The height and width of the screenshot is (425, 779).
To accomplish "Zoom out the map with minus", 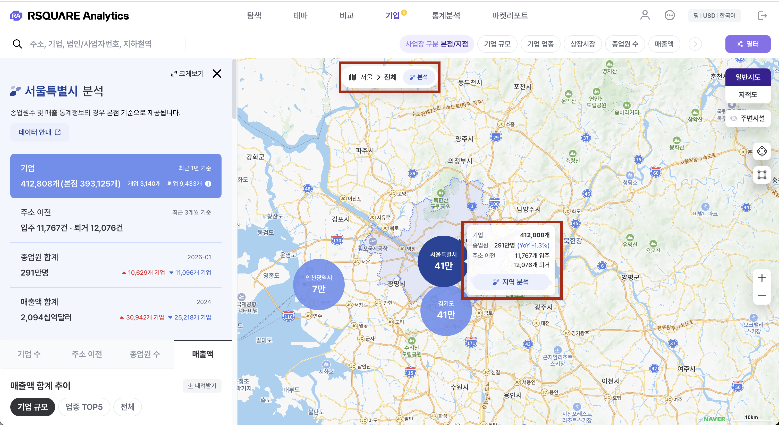I will [762, 296].
